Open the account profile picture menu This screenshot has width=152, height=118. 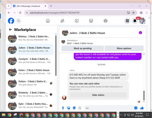pos(142,21)
